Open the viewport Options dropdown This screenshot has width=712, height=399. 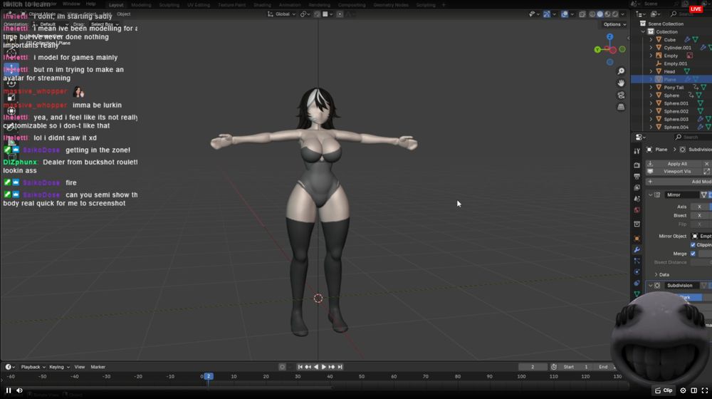615,24
